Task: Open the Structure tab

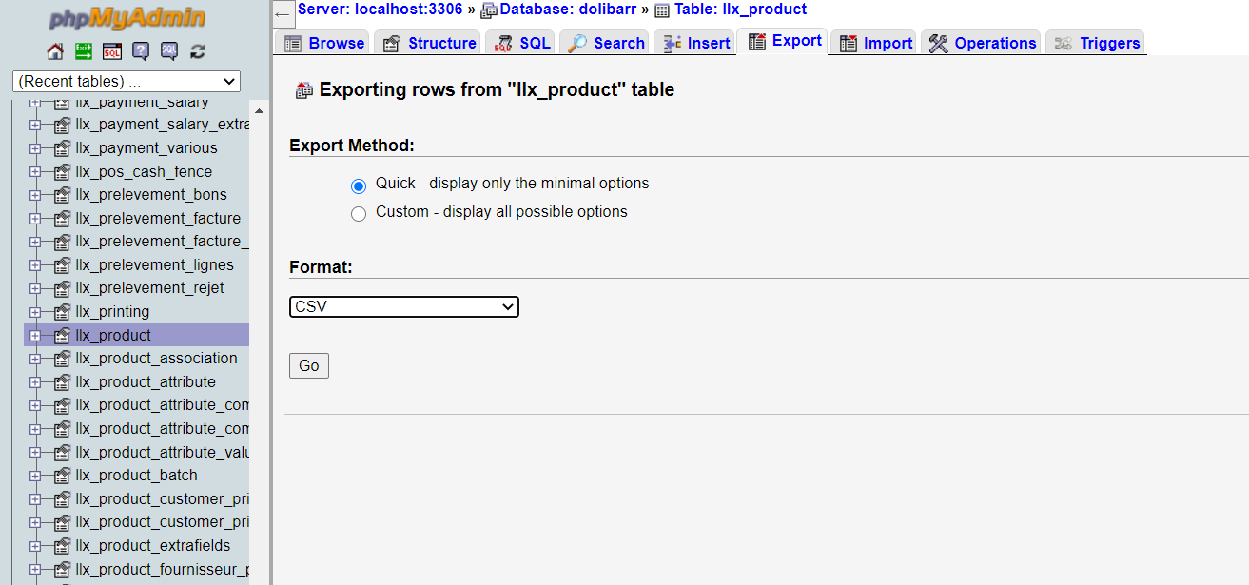Action: click(x=430, y=43)
